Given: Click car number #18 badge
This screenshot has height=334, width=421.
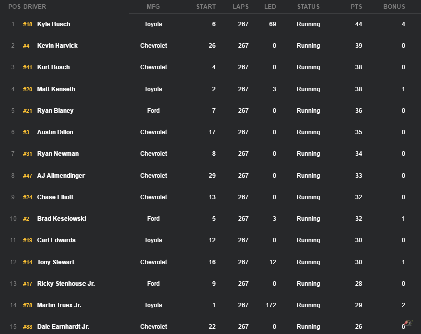Looking at the screenshot, I should click(x=28, y=24).
